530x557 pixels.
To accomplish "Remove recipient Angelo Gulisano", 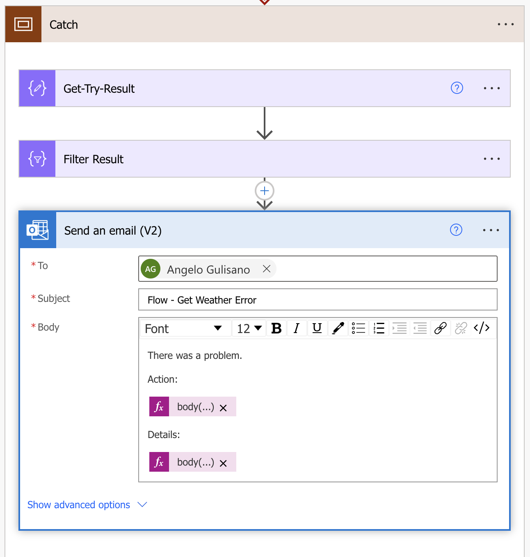I will (x=267, y=269).
